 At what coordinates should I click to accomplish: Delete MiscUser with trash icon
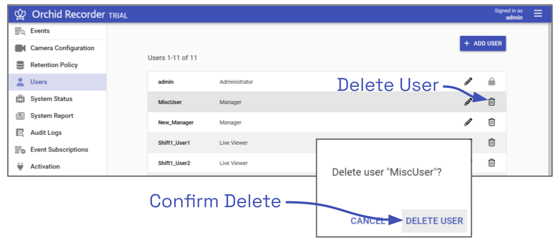click(x=491, y=102)
